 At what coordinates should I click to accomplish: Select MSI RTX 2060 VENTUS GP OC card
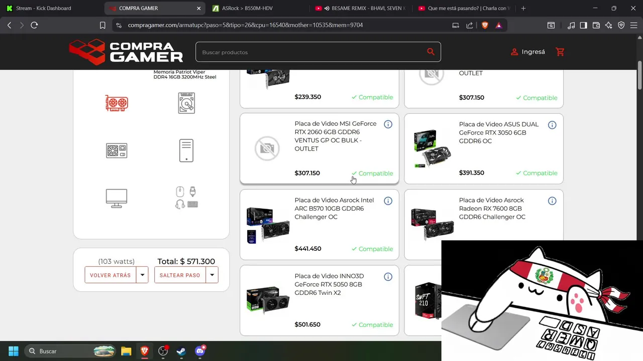[319, 148]
